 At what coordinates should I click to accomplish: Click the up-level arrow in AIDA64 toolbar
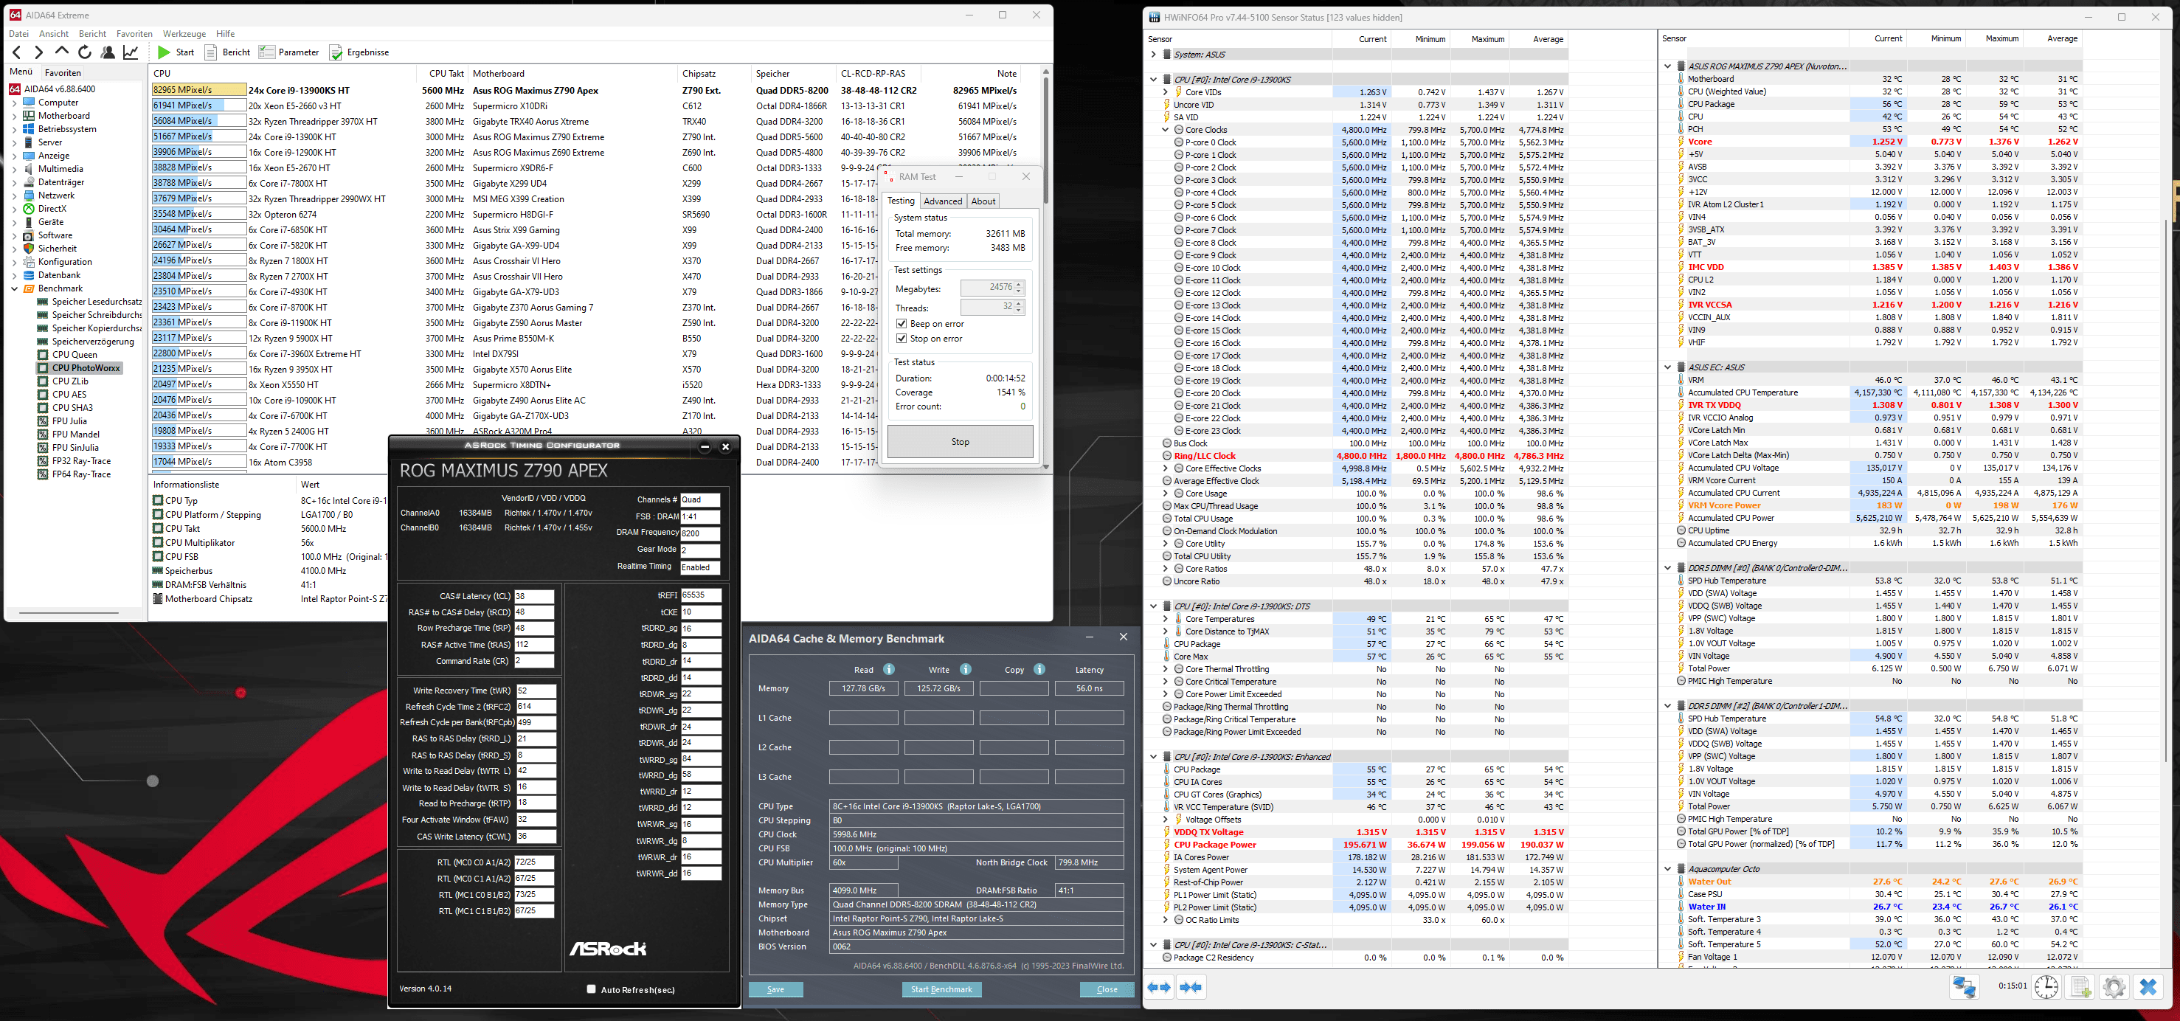coord(61,52)
